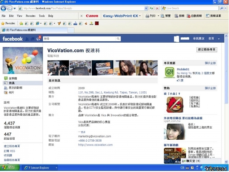Click the browser Forward arrow button

[x=10, y=8]
